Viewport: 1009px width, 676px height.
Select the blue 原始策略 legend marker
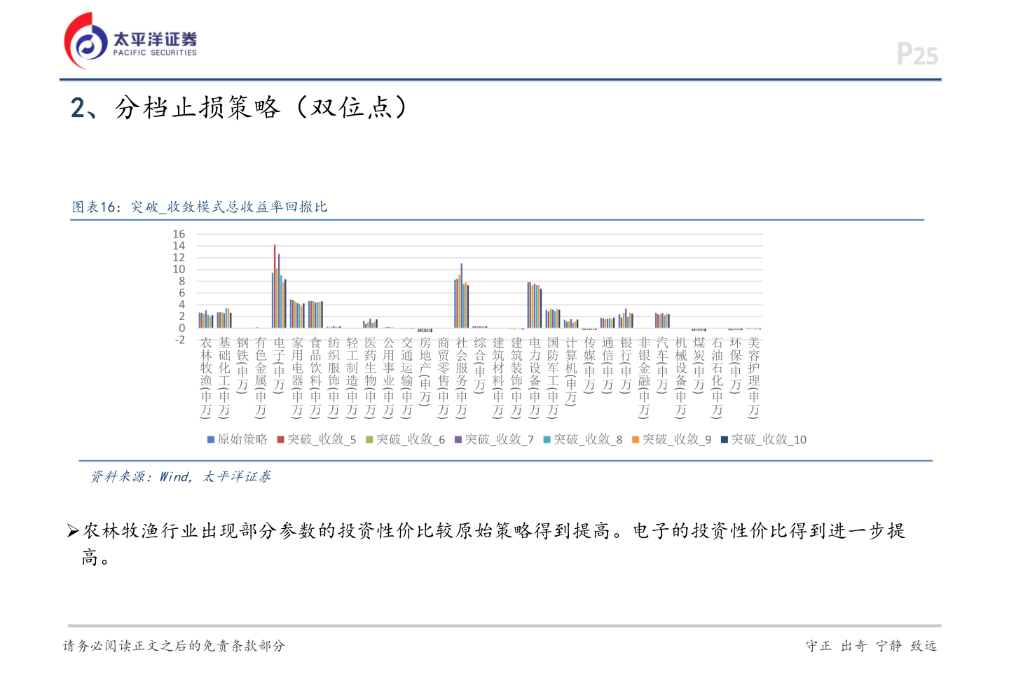(x=210, y=440)
